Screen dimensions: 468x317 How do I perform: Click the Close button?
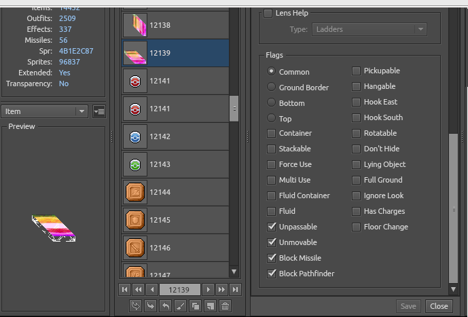point(439,306)
